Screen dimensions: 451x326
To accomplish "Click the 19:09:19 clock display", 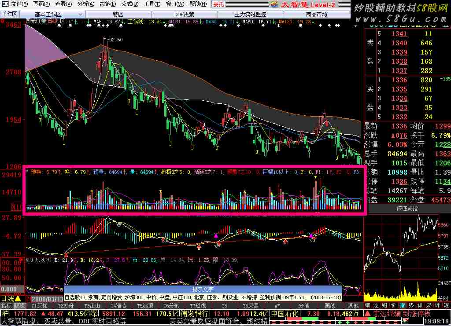I will click(436, 321).
